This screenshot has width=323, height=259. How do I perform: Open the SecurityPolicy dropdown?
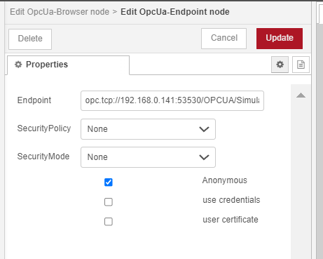(148, 129)
